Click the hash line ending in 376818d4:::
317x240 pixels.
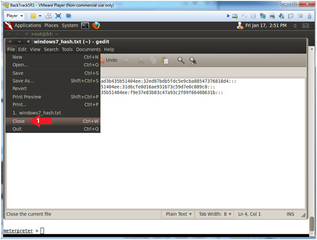pyautogui.click(x=169, y=81)
